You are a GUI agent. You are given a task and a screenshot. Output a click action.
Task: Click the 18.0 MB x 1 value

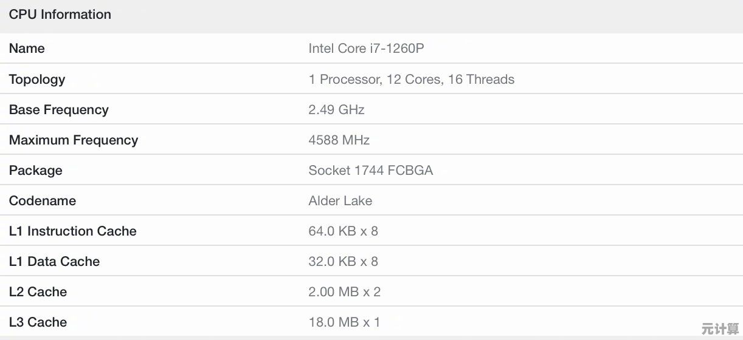coord(344,322)
